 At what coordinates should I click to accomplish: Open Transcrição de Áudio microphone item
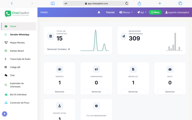(20, 59)
